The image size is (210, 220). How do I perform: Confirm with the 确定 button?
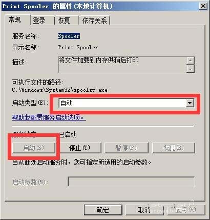pos(103,210)
